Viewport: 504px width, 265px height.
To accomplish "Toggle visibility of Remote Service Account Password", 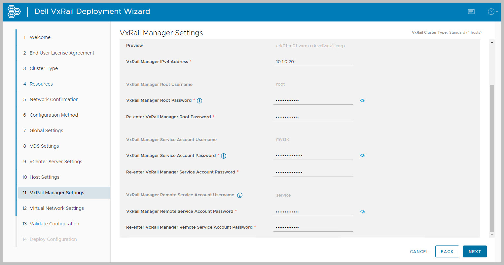I will 362,212.
